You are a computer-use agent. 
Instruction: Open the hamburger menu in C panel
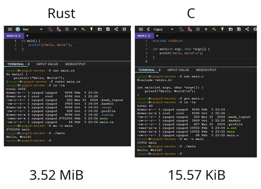click(141, 29)
